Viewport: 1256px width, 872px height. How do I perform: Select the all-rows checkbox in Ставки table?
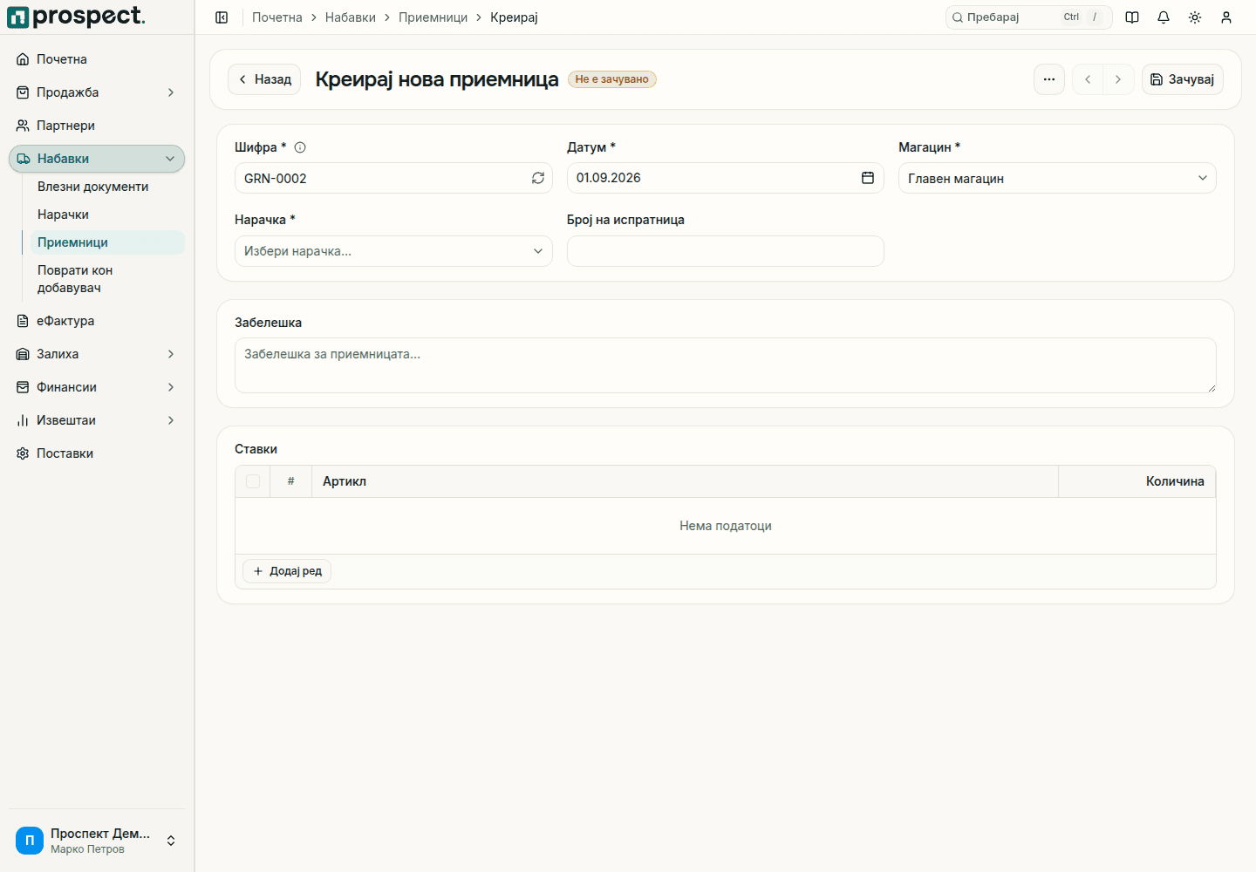(253, 481)
